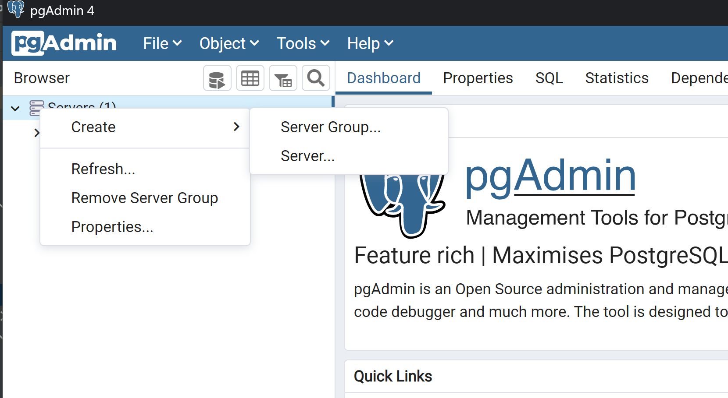Click the Quick Links heading
The image size is (728, 398).
tap(393, 376)
